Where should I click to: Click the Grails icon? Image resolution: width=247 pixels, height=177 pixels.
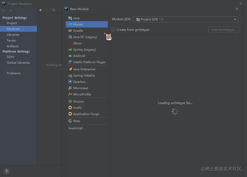click(x=70, y=108)
